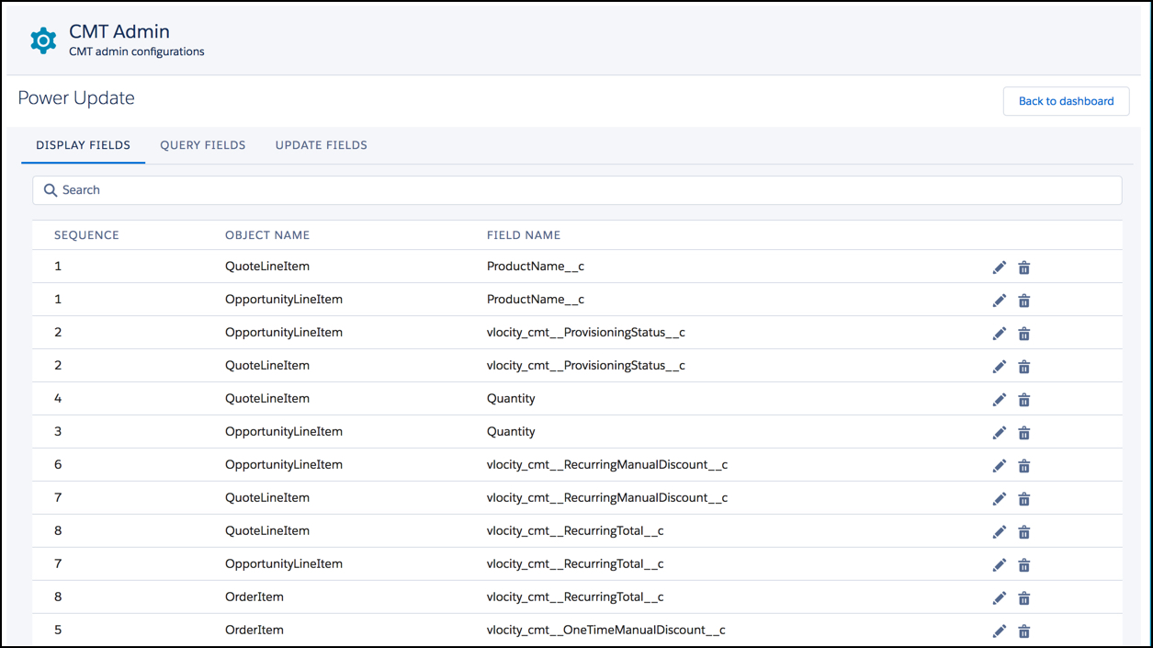Edit OrderItem OneTimeManualDiscount row
This screenshot has height=648, width=1153.
[x=1000, y=631]
